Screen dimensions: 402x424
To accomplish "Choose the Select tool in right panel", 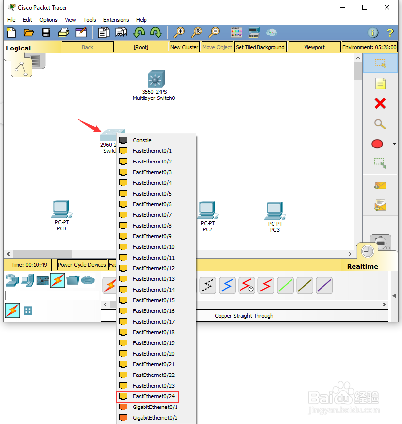I will click(x=380, y=63).
